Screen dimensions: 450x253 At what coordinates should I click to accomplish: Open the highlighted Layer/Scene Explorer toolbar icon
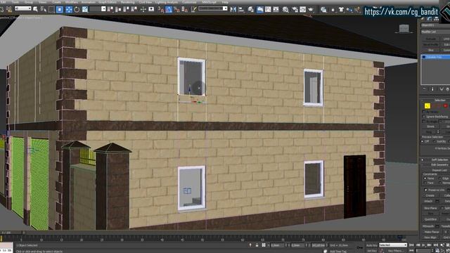point(259,9)
